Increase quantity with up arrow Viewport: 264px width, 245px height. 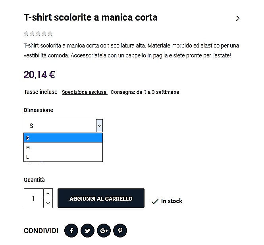pos(48,194)
